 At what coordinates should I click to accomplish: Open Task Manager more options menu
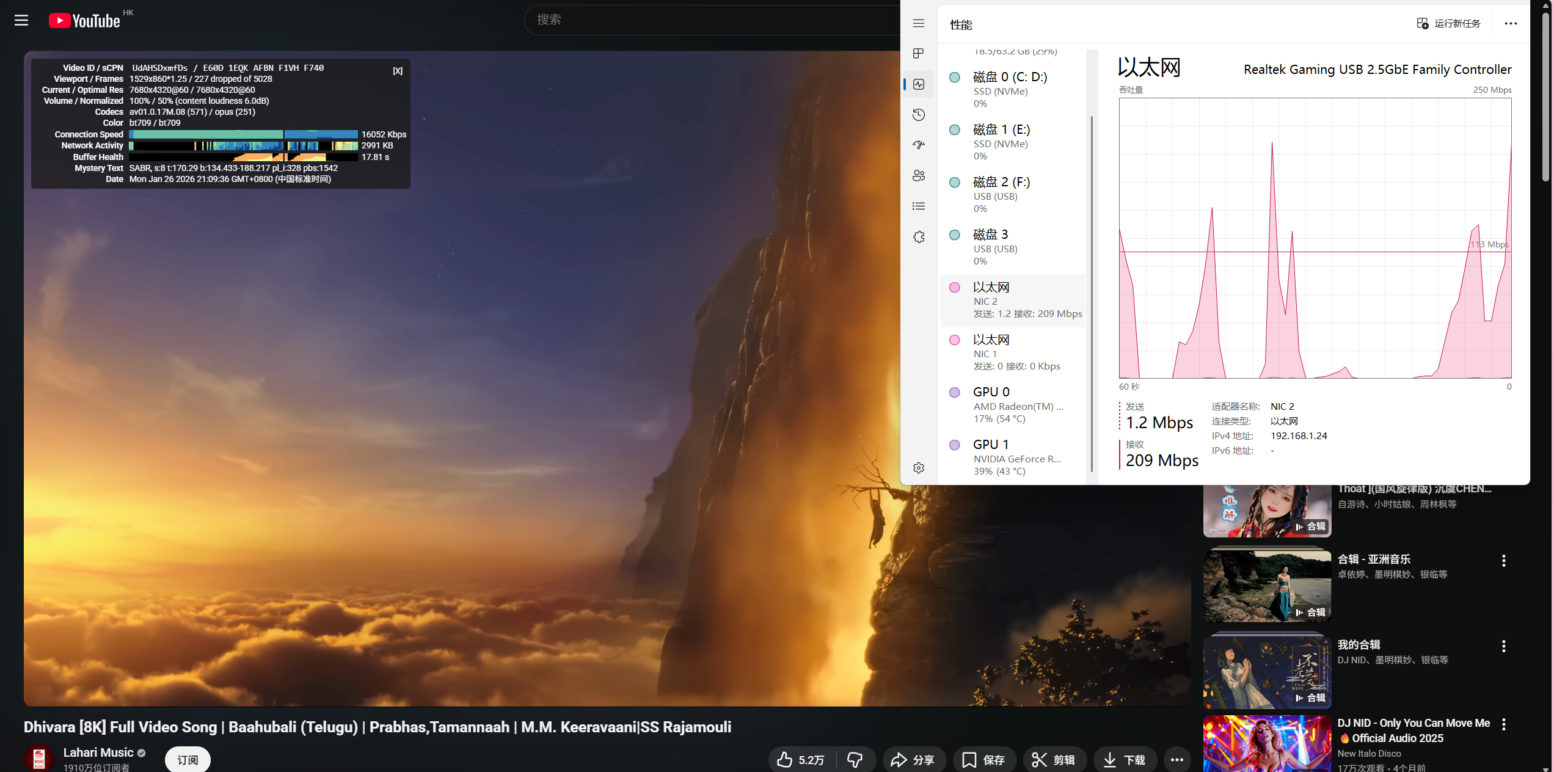(1510, 23)
